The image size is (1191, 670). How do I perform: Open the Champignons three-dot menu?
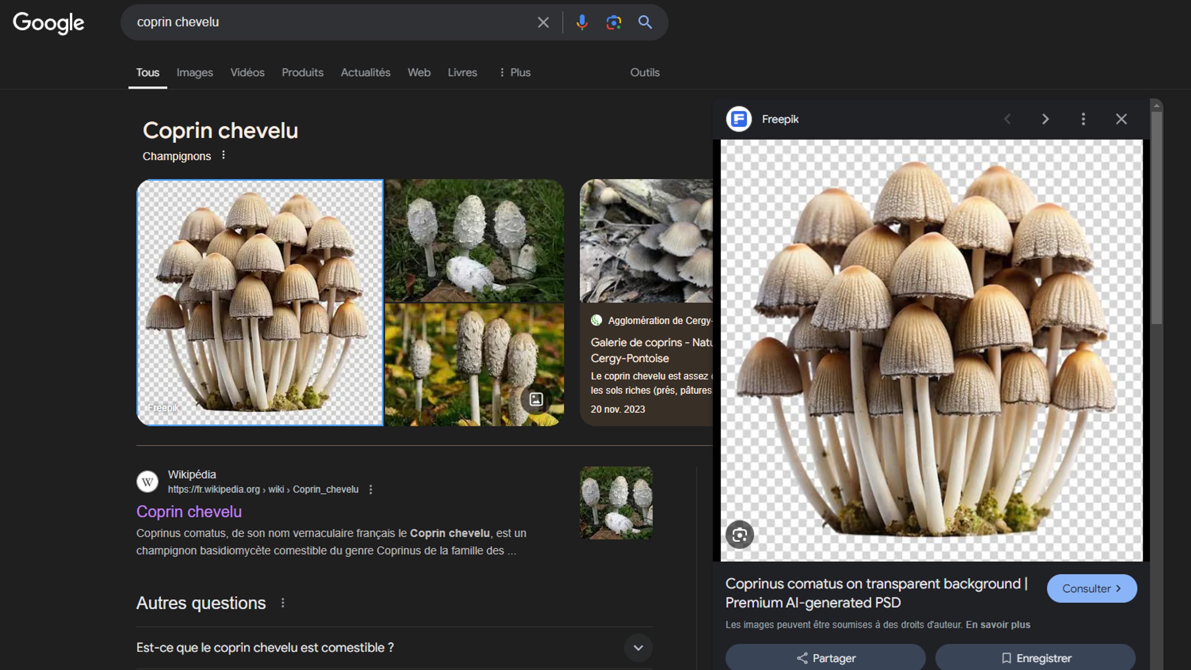tap(224, 155)
